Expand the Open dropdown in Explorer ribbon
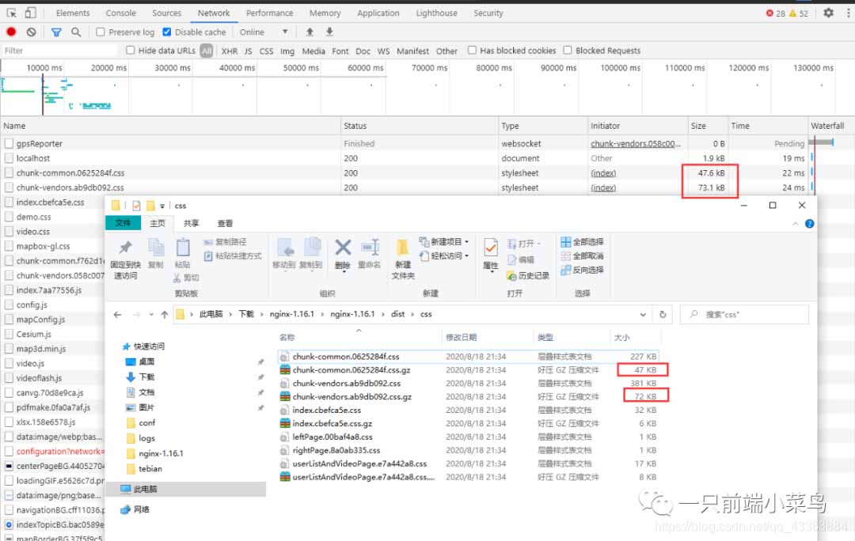Screen dimensions: 855x541 click(x=539, y=244)
